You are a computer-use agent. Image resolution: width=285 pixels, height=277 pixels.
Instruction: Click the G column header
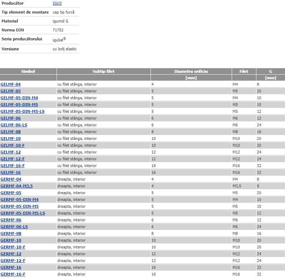point(270,71)
